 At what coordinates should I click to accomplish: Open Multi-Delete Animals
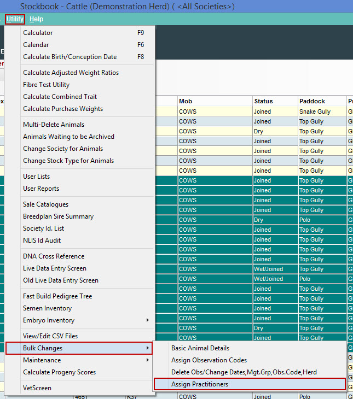tap(79, 125)
